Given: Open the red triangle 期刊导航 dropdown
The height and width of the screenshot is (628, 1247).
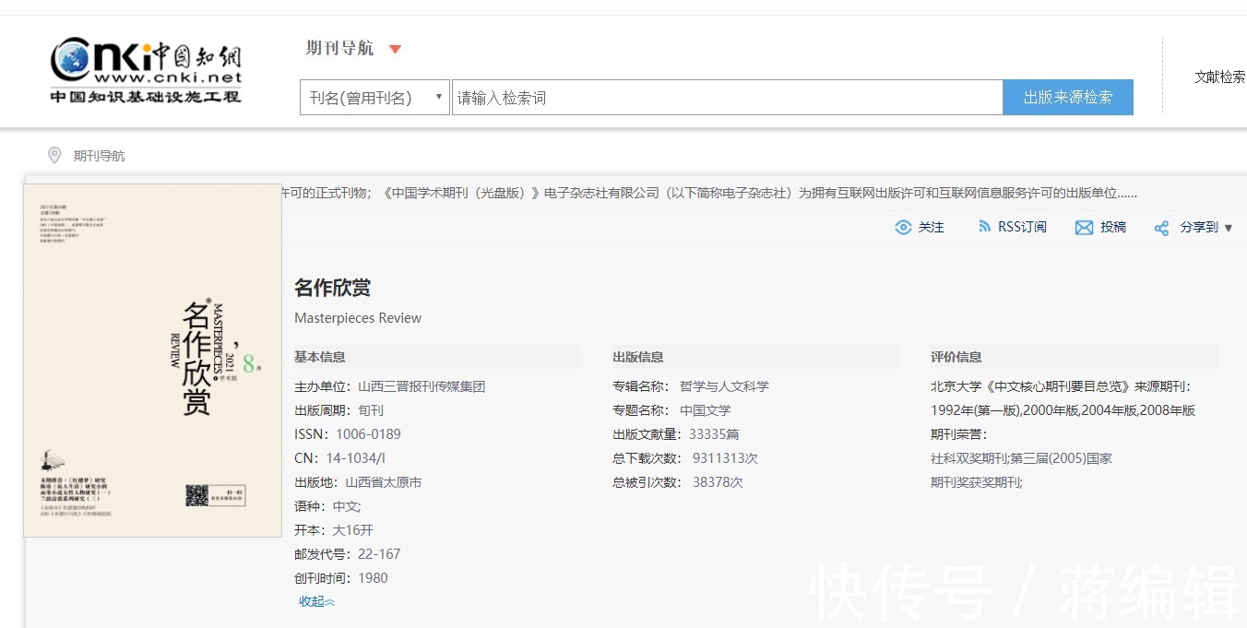Looking at the screenshot, I should (x=395, y=49).
